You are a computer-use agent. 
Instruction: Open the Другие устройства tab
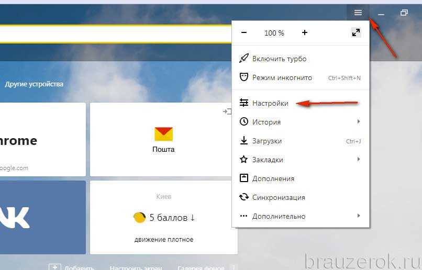point(34,84)
